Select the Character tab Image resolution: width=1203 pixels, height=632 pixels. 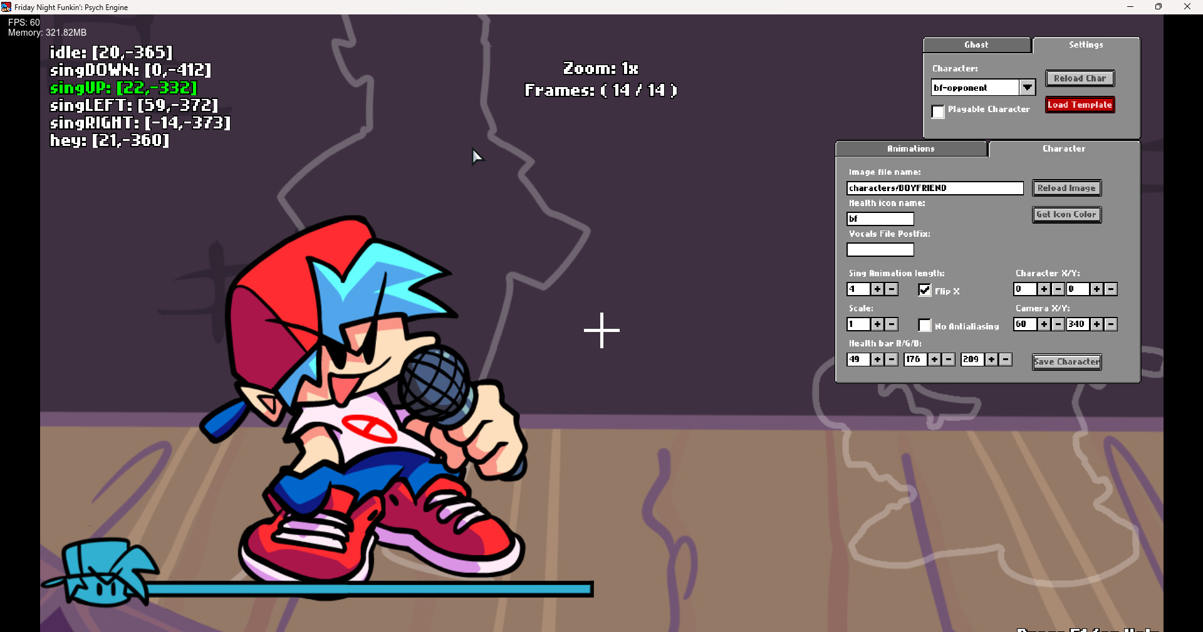click(1064, 149)
